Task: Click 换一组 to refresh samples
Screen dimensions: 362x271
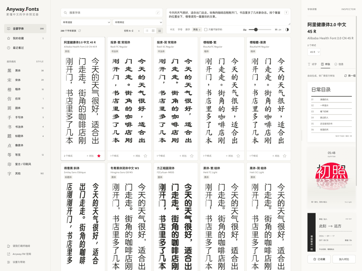Action: click(x=350, y=75)
